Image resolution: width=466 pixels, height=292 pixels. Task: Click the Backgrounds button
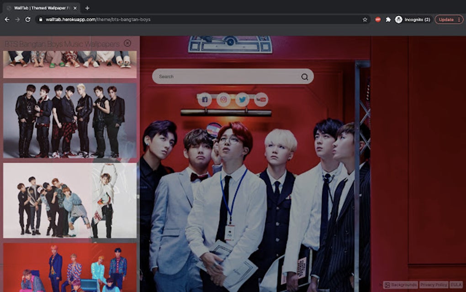pos(403,284)
